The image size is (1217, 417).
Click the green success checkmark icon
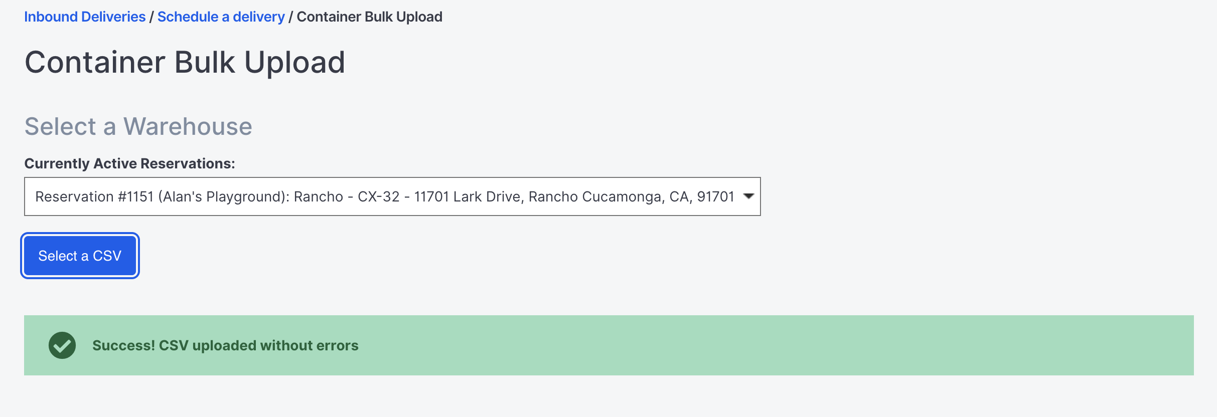62,345
